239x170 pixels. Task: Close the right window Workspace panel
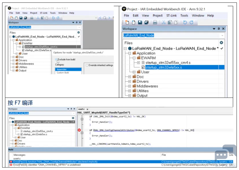pyautogui.click(x=223, y=29)
